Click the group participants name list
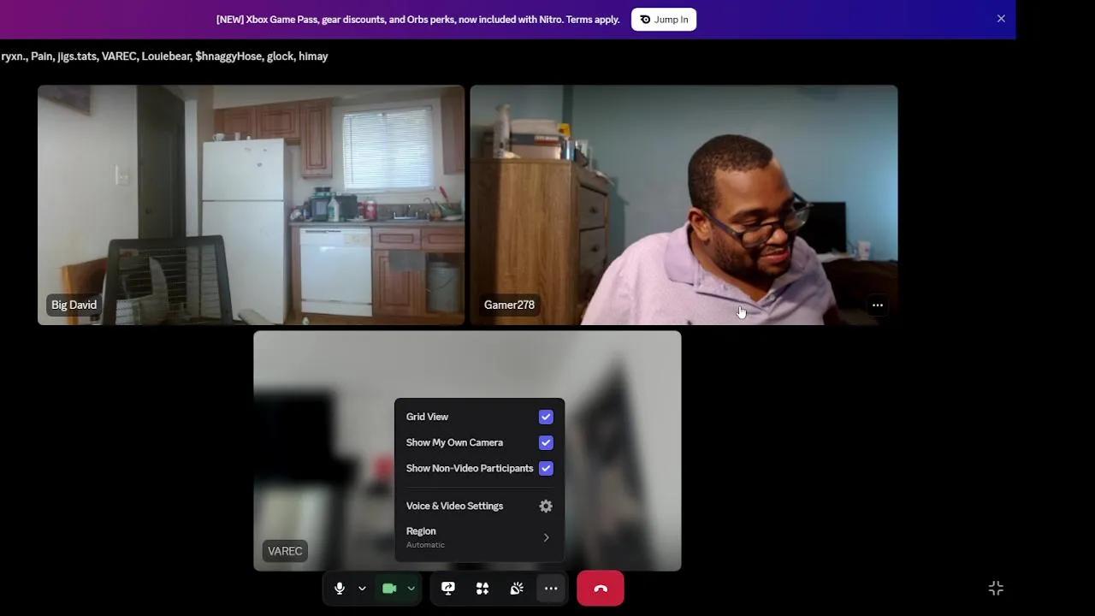The image size is (1095, 616). coord(164,56)
